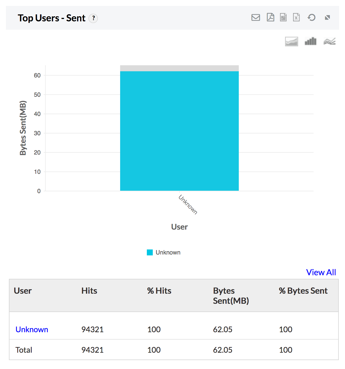Expand the widget with the diagonal arrow icon
The width and height of the screenshot is (345, 369).
click(327, 18)
